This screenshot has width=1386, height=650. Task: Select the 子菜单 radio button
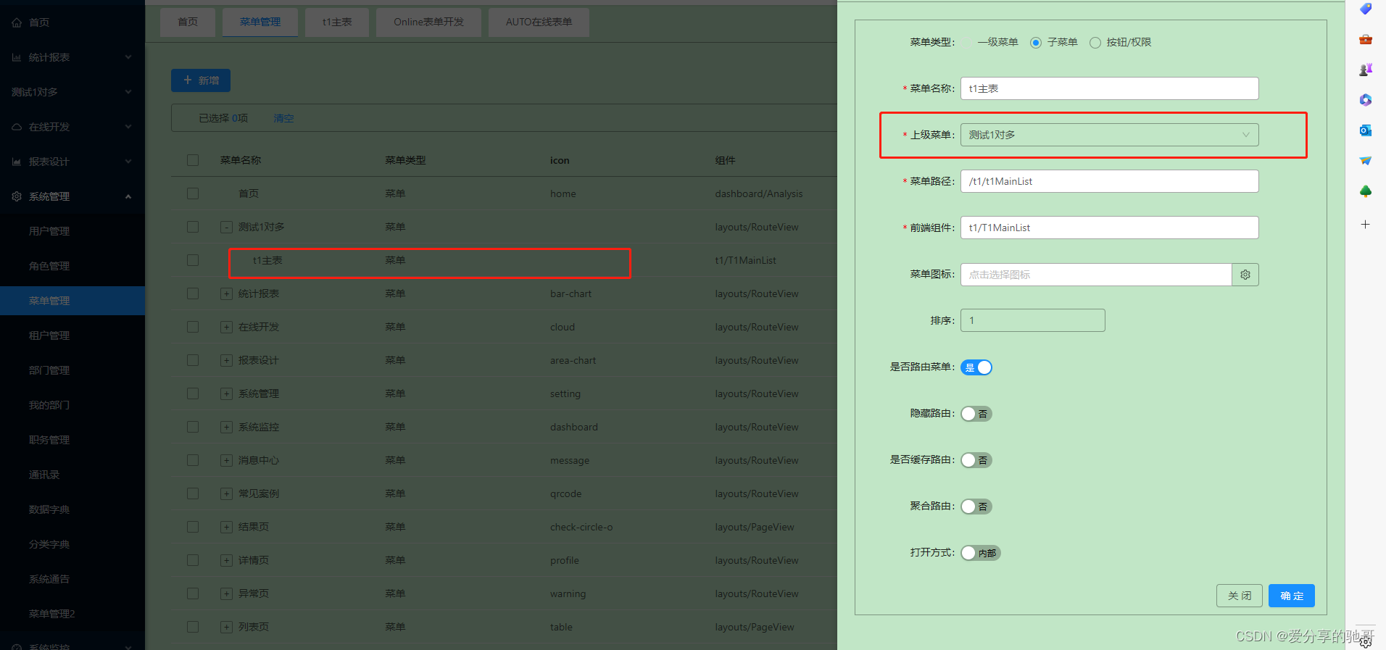pos(1036,43)
